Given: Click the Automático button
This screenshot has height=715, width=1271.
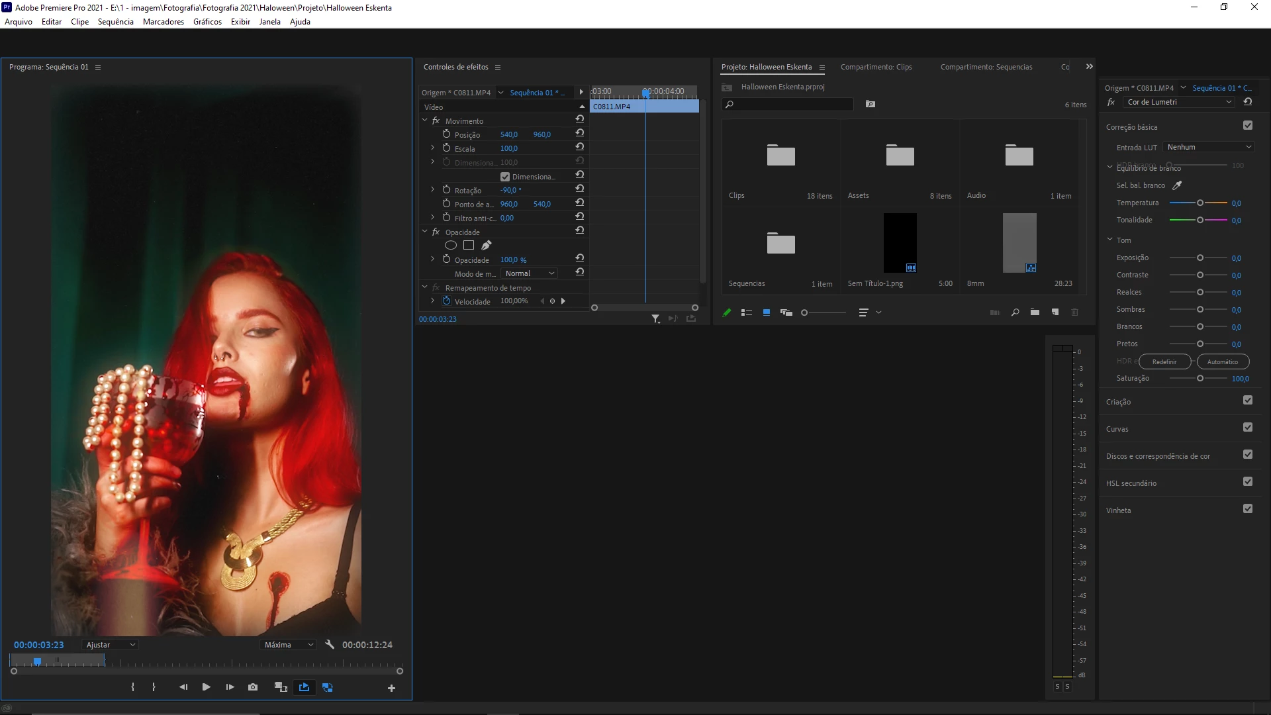Looking at the screenshot, I should (1222, 361).
